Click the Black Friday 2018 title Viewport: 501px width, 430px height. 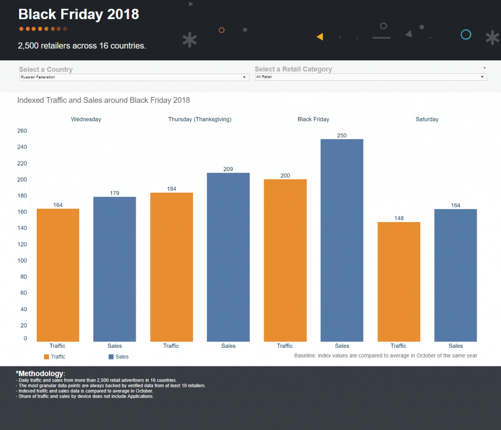(x=79, y=14)
